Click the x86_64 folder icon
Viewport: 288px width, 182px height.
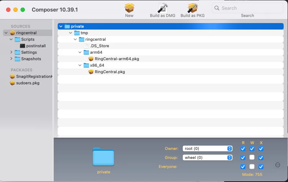86,65
